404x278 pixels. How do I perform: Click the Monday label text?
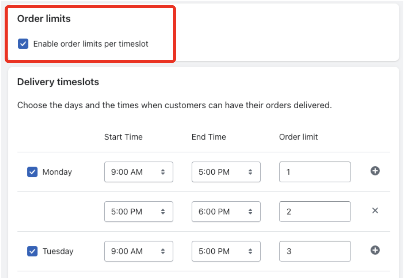tap(57, 172)
